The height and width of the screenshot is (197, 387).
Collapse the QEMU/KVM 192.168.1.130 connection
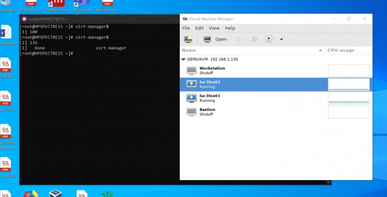coord(183,59)
